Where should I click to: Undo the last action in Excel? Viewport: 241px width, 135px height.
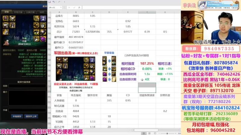click(53, 2)
